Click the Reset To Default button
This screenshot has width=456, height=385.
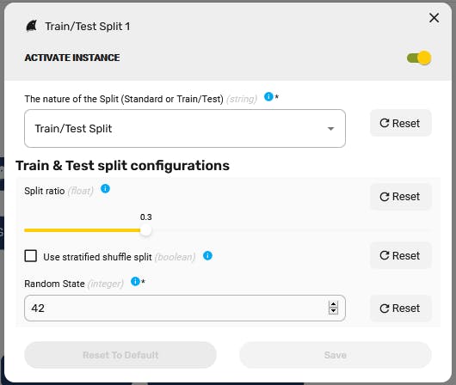120,355
